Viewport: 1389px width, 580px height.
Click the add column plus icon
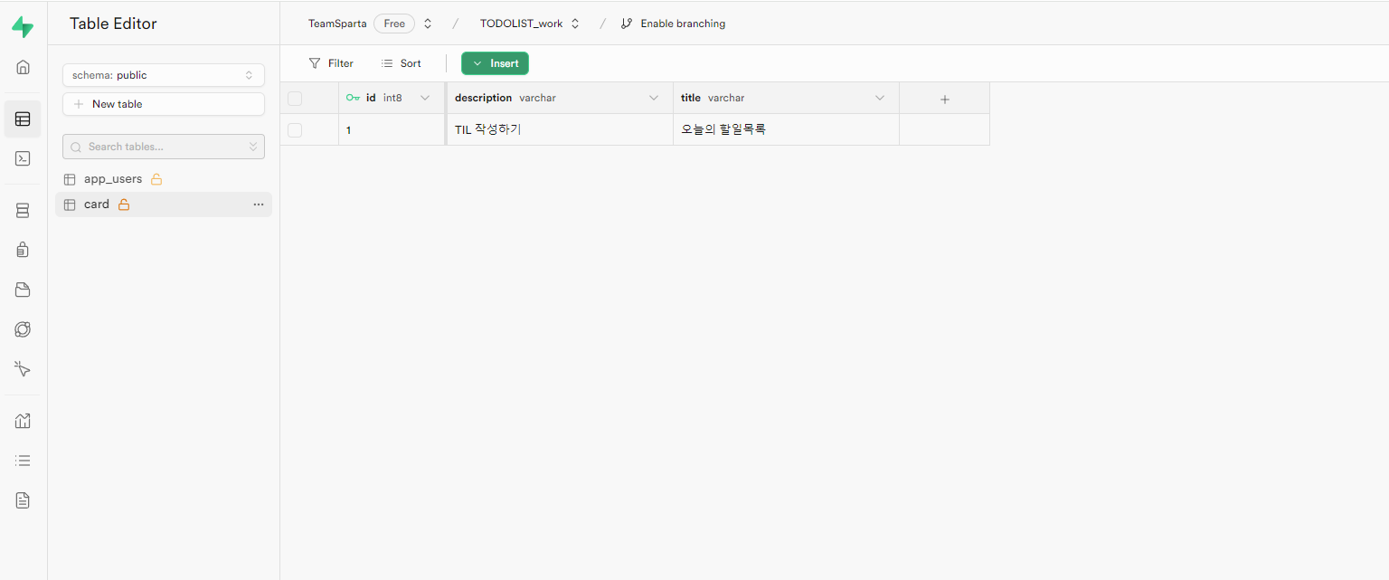pyautogui.click(x=945, y=99)
